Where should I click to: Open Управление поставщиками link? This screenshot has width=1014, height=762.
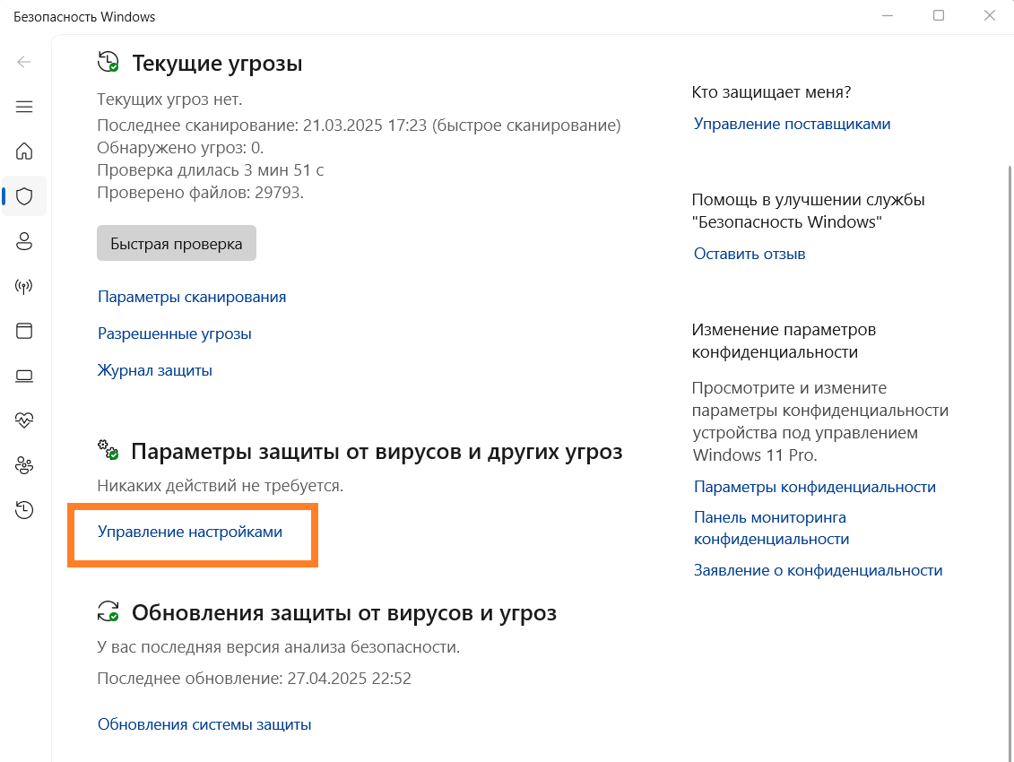point(793,124)
